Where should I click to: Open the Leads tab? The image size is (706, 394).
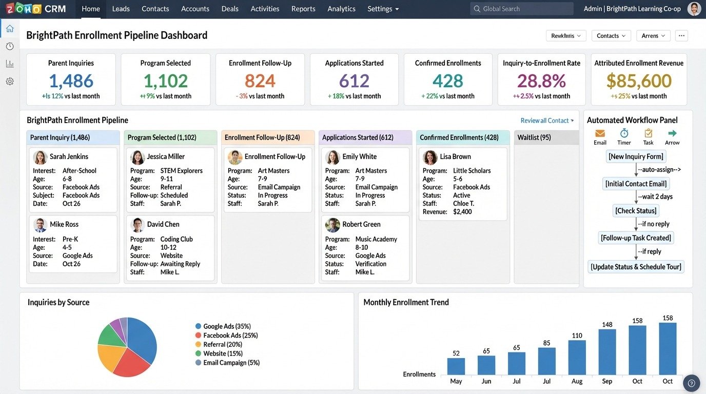click(x=121, y=9)
